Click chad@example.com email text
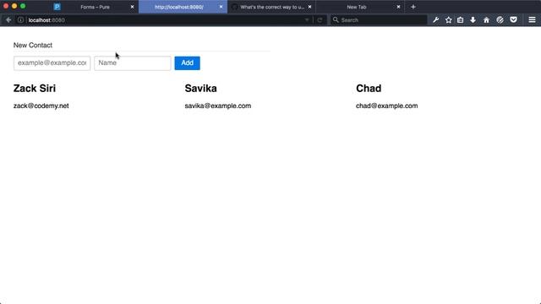Viewport: 541px width, 304px height. [x=387, y=106]
